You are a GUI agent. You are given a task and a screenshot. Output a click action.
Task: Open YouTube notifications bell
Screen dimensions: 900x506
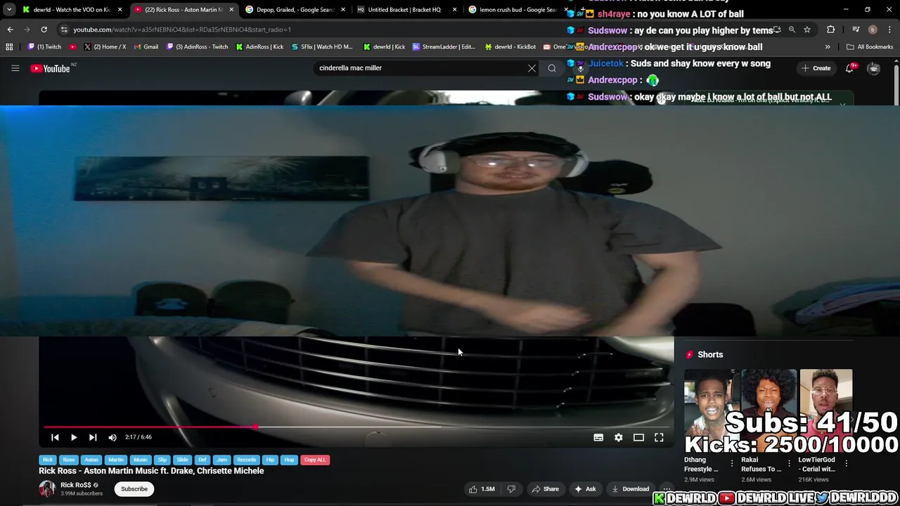tap(849, 68)
